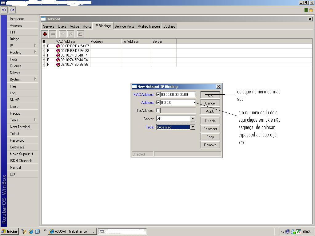315x236 pixels.
Task: Add a new IP binding with plus icon
Action: 45,34
